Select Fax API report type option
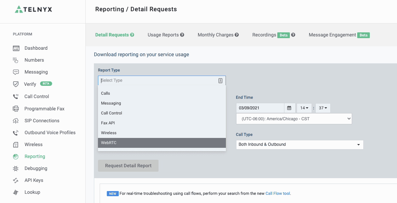397x203 pixels. coord(162,123)
